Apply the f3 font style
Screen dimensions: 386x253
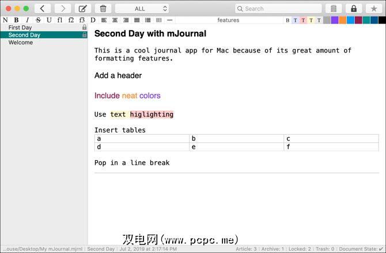point(82,20)
